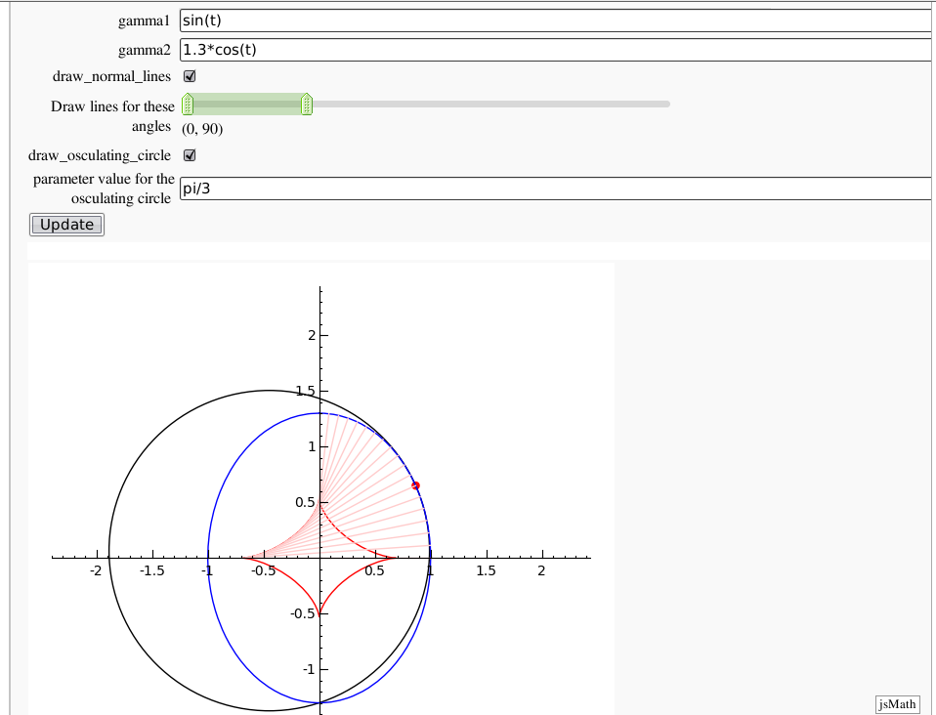Click the right handle of the angle slider
The height and width of the screenshot is (715, 936).
pyautogui.click(x=306, y=104)
